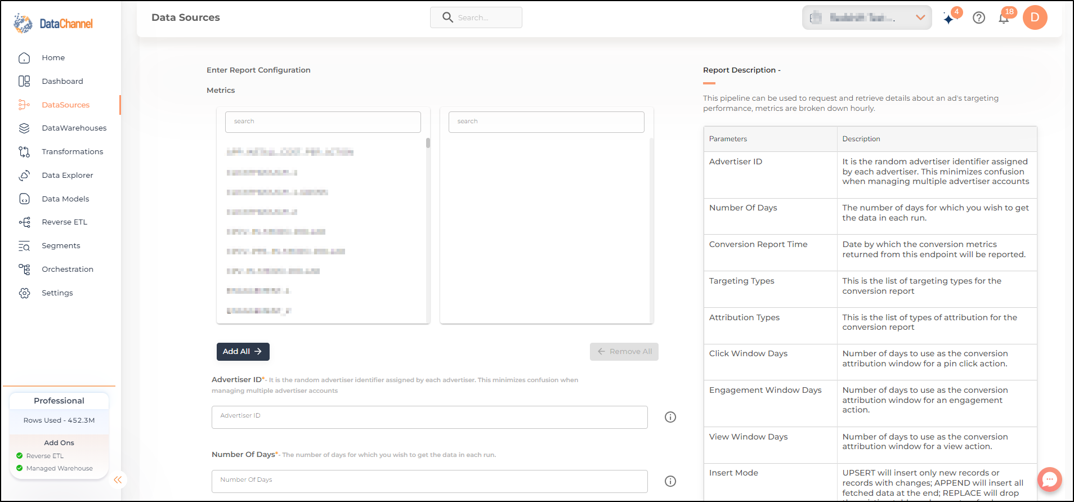Click 'Reverse ETL' add-on text in plan card
The height and width of the screenshot is (502, 1074).
[45, 456]
